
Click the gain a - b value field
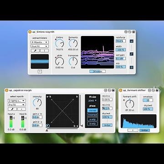point(37,117)
